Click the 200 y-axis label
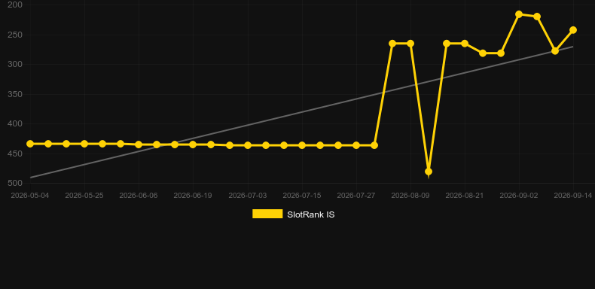Viewport: 595px width, 289px height. pyautogui.click(x=15, y=5)
